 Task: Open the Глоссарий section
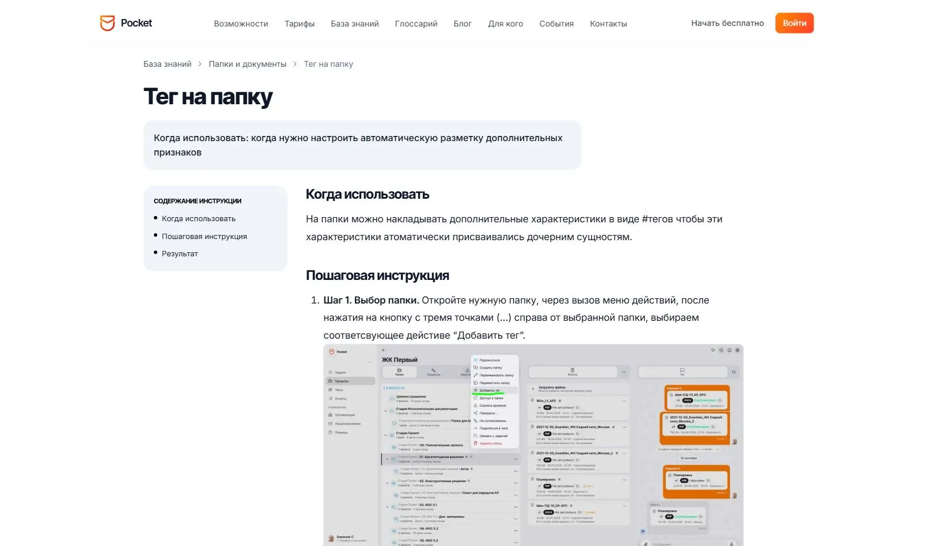[416, 24]
